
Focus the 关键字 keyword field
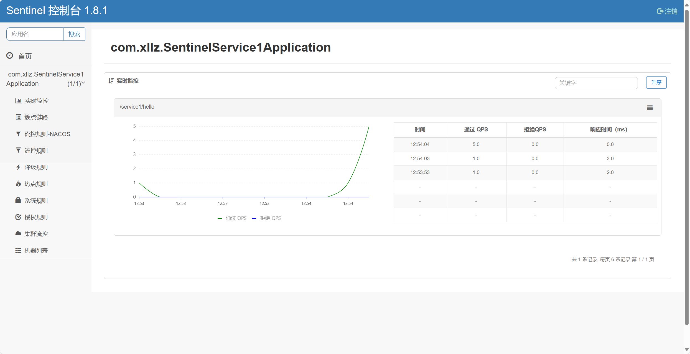pos(596,83)
